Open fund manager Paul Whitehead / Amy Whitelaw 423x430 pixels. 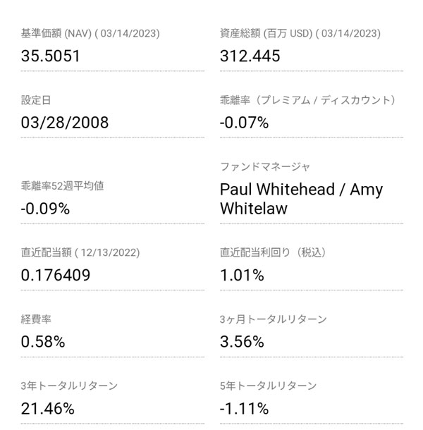click(x=301, y=199)
